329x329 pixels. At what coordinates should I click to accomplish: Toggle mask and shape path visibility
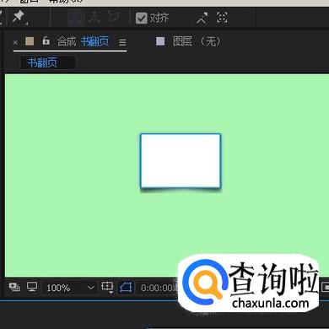click(x=126, y=288)
